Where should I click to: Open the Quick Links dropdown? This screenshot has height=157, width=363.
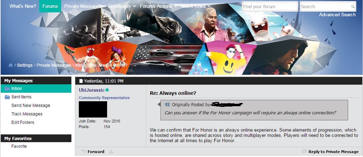pos(196,6)
